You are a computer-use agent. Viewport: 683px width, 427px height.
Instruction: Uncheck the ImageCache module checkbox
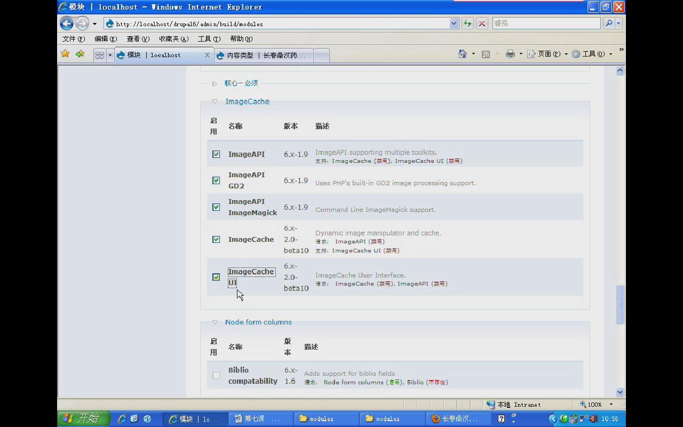click(x=216, y=239)
